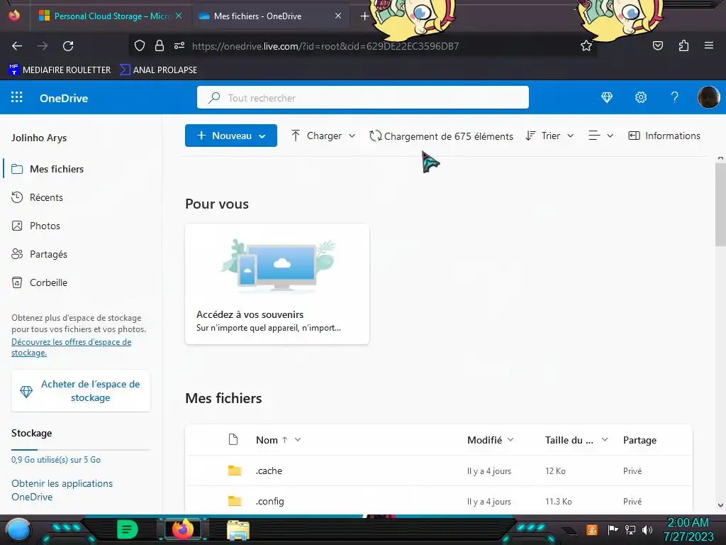726x545 pixels.
Task: Click the Partage column header
Action: coord(640,440)
